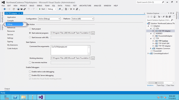Click the Undo toolbar icon
The image size is (179, 100).
(29, 9)
